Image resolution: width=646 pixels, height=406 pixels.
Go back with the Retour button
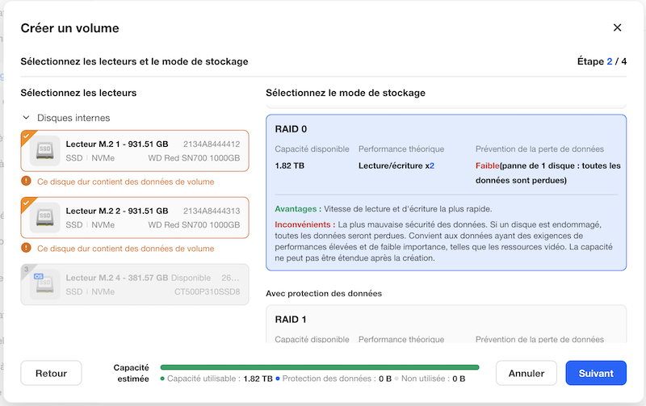[x=51, y=373]
